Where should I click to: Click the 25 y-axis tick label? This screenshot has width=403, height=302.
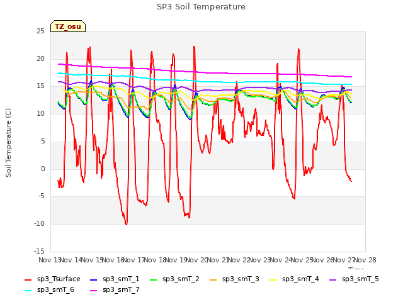click(40, 31)
